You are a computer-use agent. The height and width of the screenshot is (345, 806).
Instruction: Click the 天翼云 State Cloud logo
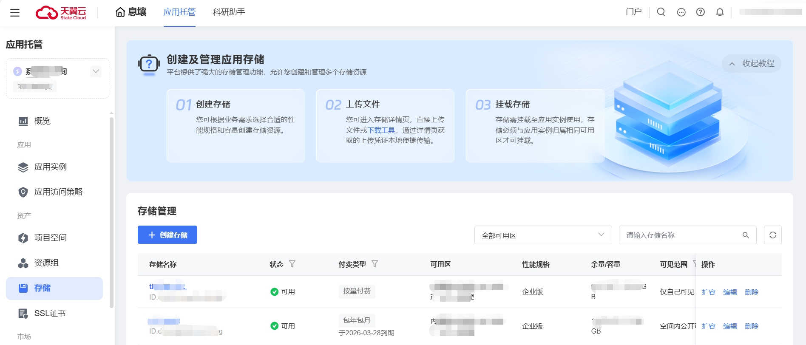(x=61, y=13)
